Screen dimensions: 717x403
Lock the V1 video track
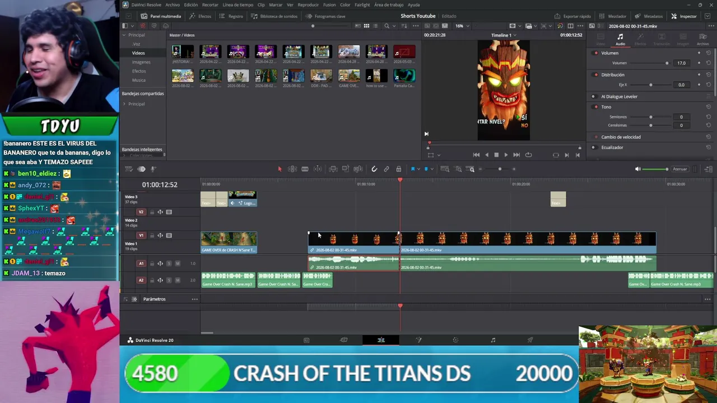(152, 236)
